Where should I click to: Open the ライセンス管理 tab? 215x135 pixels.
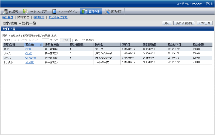pos(35,11)
